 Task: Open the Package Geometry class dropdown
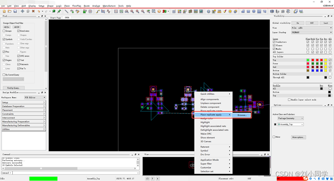pyautogui.click(x=290, y=118)
